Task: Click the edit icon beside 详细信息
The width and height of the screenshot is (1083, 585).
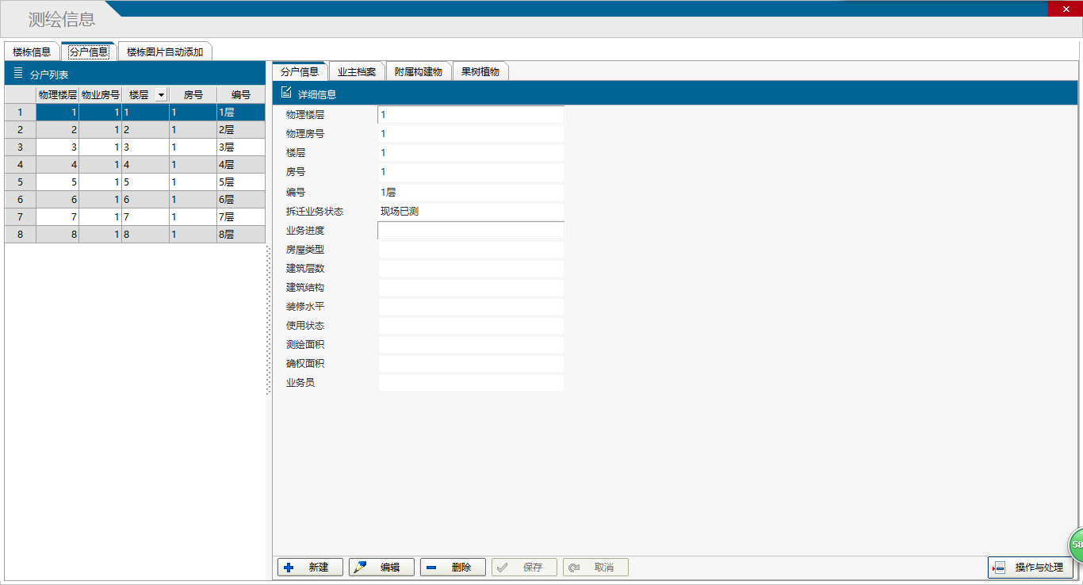Action: tap(286, 93)
